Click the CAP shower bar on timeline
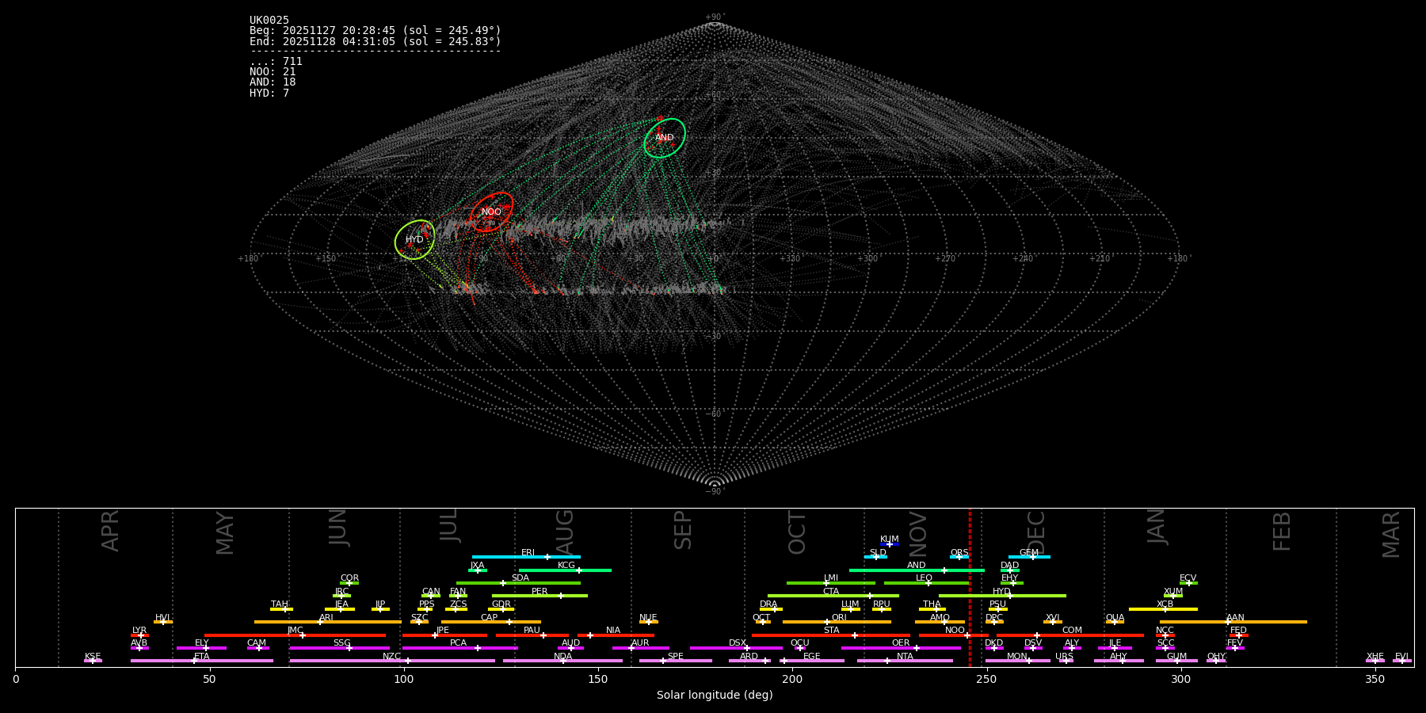This screenshot has width=1426, height=713. [x=491, y=622]
